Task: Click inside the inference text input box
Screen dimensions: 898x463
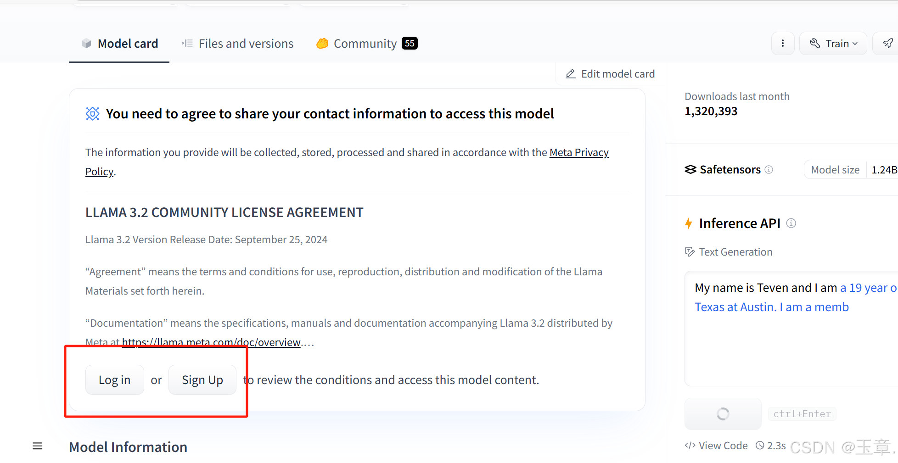Action: tap(791, 329)
